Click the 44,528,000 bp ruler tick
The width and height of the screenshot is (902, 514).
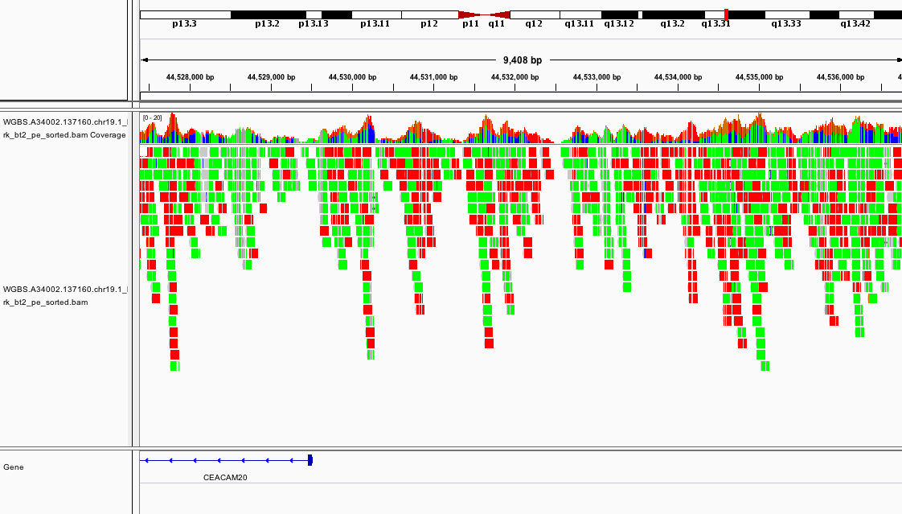pyautogui.click(x=191, y=77)
